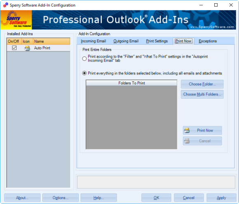Click the www.SperrySoftware.com banner link
The height and width of the screenshot is (204, 239).
pyautogui.click(x=212, y=27)
